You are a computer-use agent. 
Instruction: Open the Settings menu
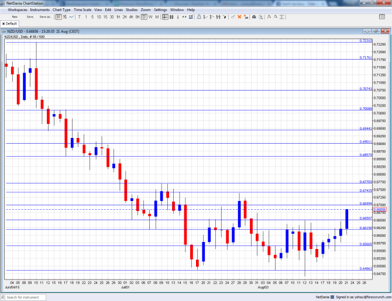click(x=160, y=10)
